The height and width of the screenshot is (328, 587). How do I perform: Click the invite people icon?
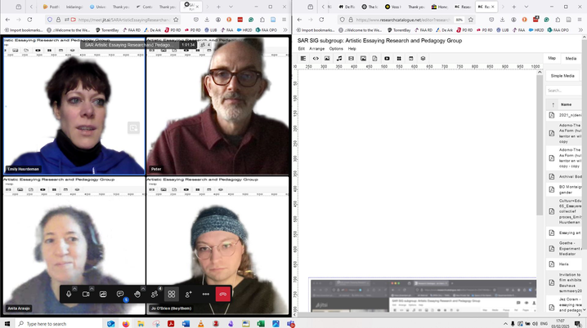click(x=189, y=294)
